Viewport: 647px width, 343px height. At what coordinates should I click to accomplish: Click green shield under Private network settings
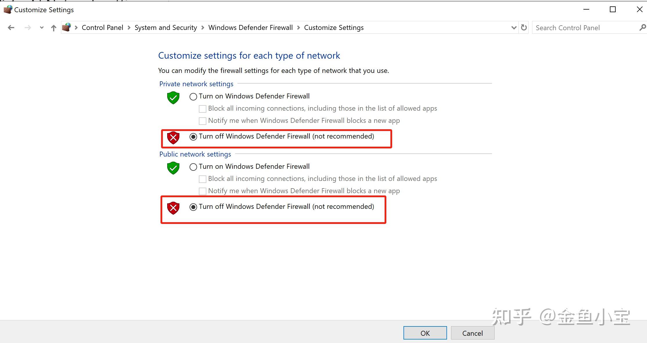[173, 98]
